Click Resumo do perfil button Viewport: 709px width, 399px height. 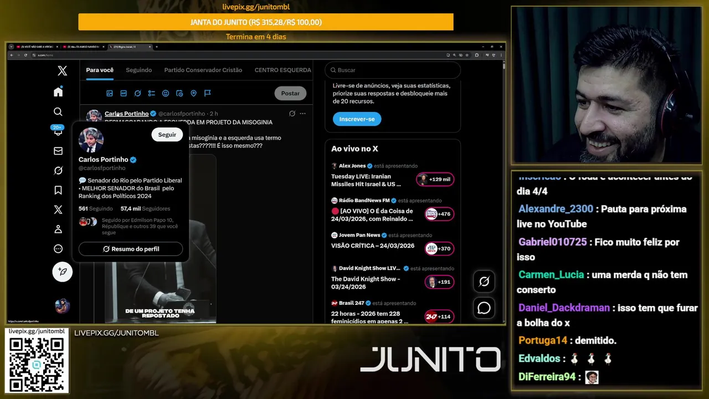pos(131,249)
